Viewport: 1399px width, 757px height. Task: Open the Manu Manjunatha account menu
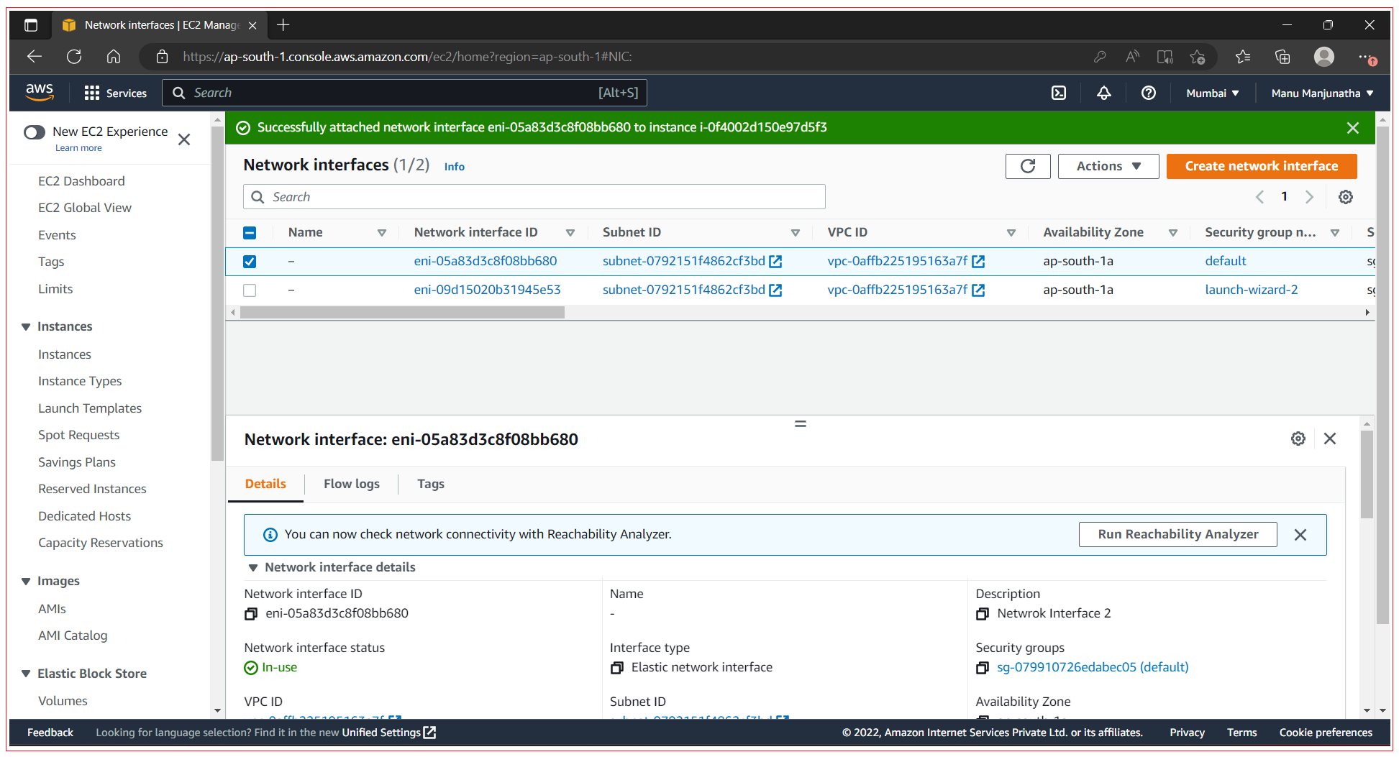click(1322, 93)
